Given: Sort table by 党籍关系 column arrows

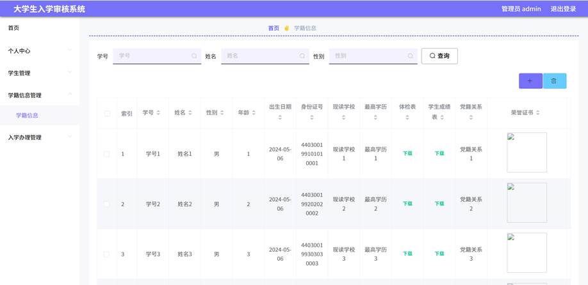Looking at the screenshot, I should click(471, 118).
